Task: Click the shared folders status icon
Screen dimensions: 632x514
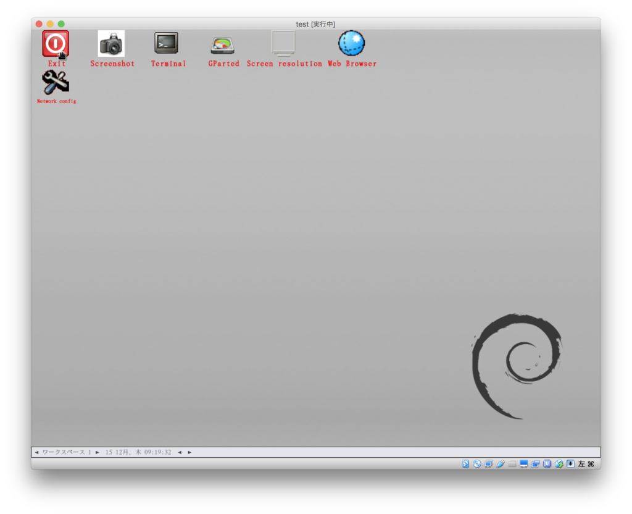Action: (512, 464)
